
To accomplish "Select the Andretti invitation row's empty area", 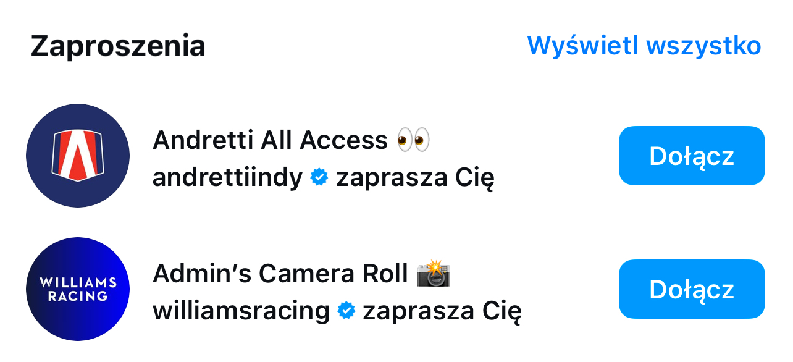I will tap(556, 156).
